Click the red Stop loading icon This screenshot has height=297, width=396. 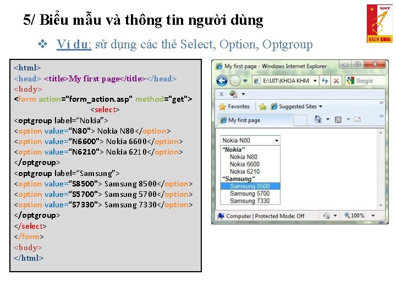tap(336, 81)
